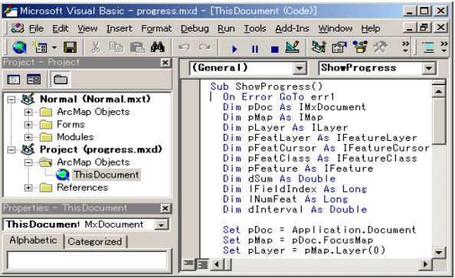Open the Debug menu
The height and width of the screenshot is (278, 455).
point(195,28)
